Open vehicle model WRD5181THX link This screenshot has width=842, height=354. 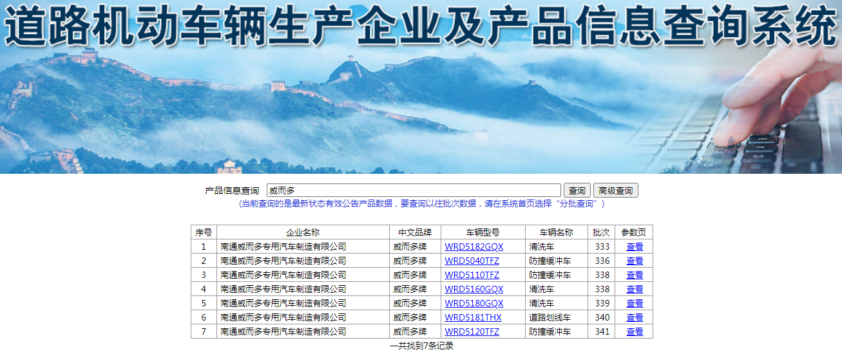click(473, 317)
